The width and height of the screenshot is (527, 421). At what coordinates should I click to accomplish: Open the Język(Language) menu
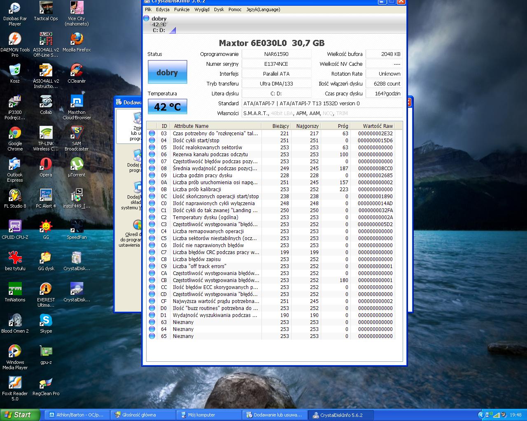point(263,9)
